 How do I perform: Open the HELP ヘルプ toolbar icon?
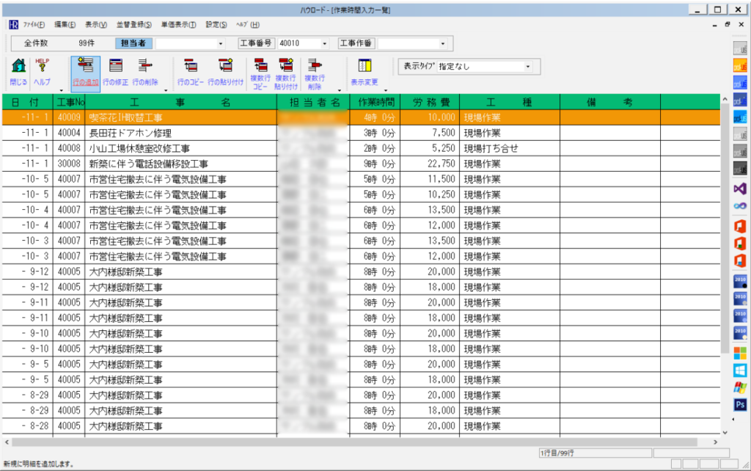pos(43,70)
